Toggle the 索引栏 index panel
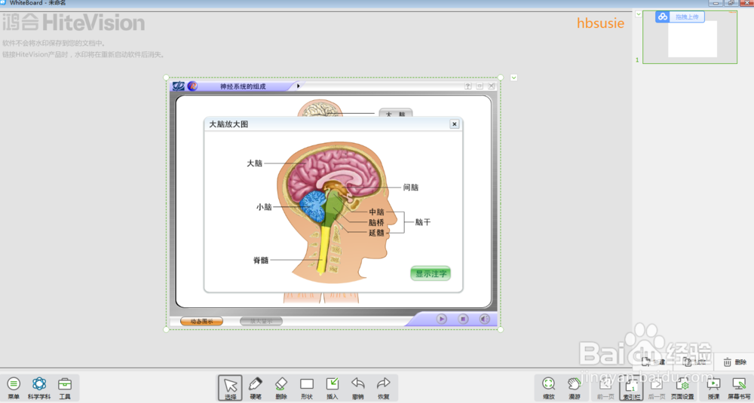The image size is (754, 403). pyautogui.click(x=631, y=388)
